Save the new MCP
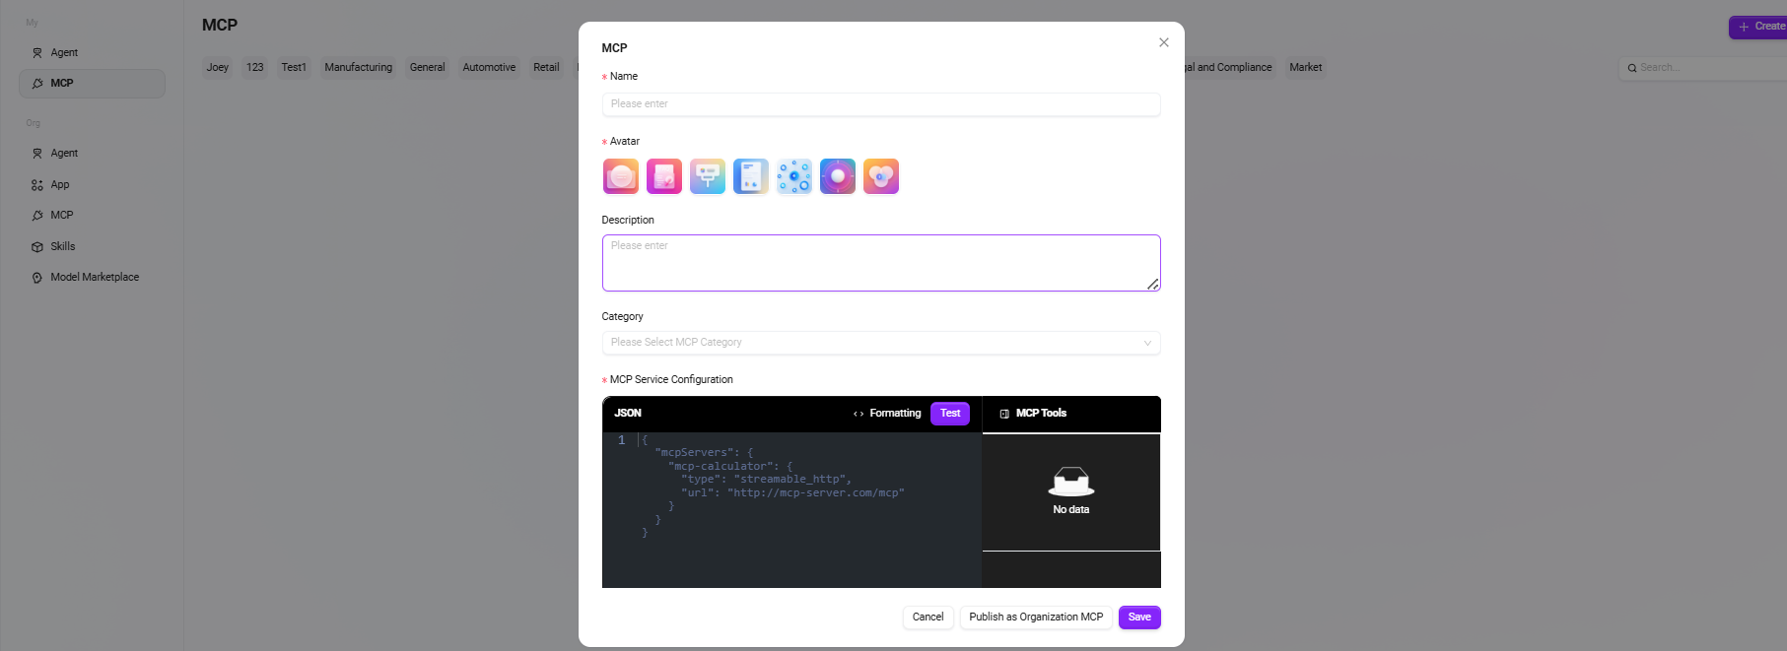This screenshot has height=651, width=1787. pos(1139,618)
